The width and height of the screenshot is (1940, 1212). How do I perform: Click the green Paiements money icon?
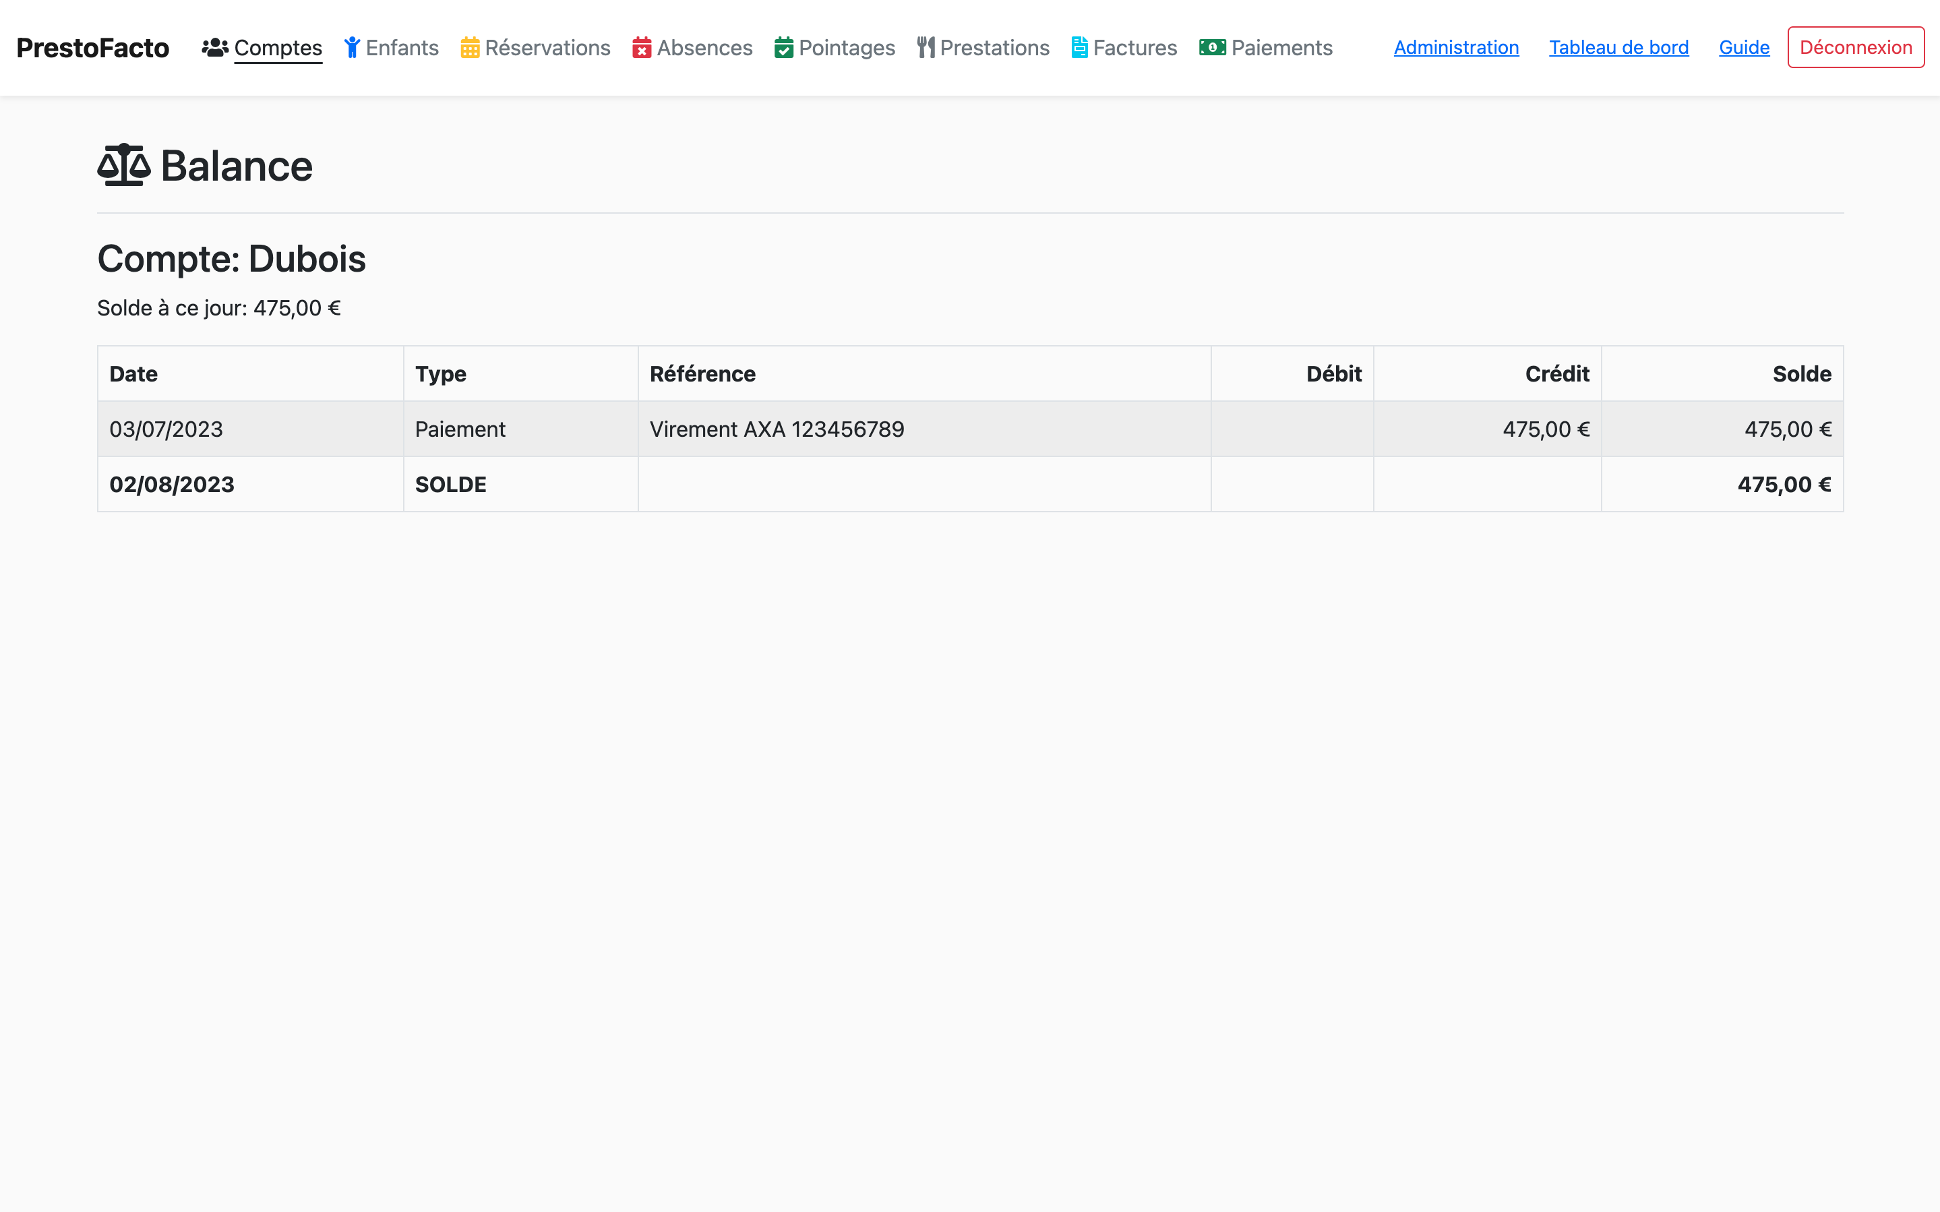pos(1211,47)
